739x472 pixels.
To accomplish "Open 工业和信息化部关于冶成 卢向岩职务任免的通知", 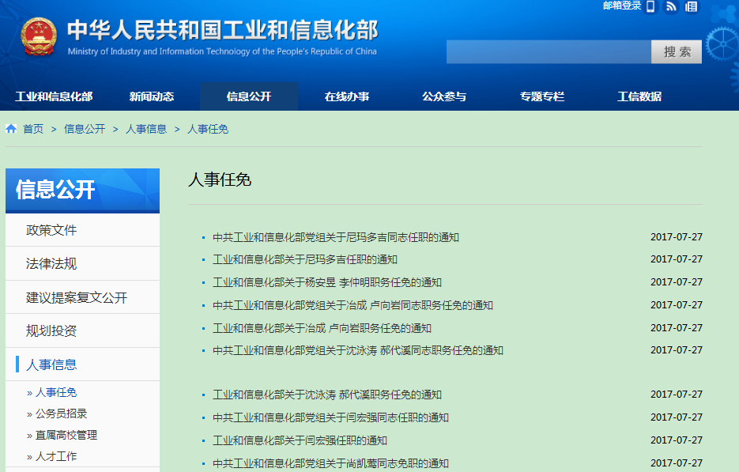I will [x=322, y=328].
